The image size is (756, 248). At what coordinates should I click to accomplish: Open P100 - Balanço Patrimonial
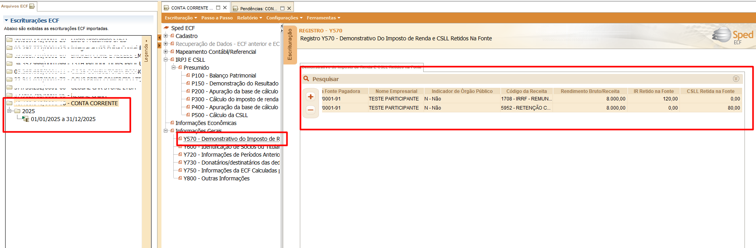pos(224,76)
